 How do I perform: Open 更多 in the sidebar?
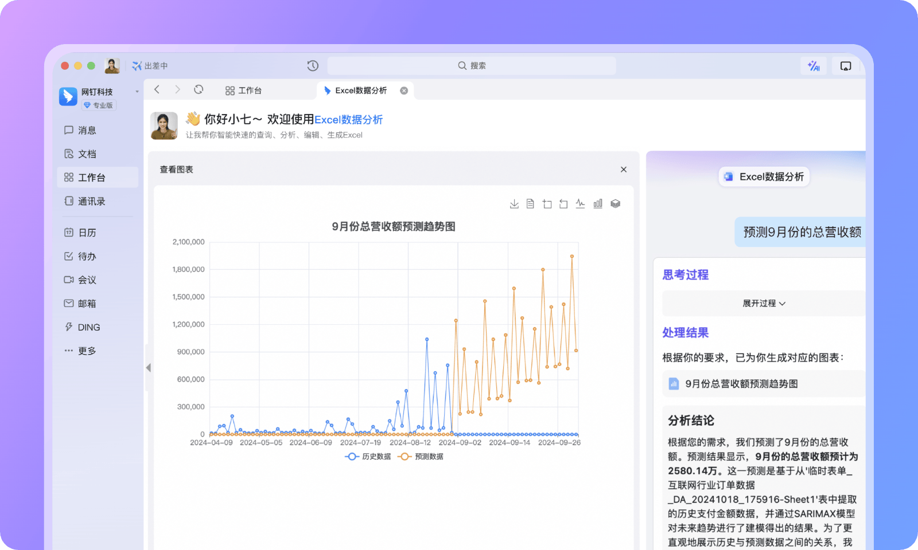tap(87, 351)
